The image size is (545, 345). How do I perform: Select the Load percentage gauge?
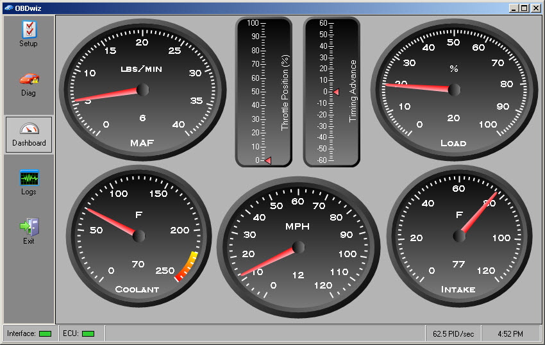click(x=454, y=90)
